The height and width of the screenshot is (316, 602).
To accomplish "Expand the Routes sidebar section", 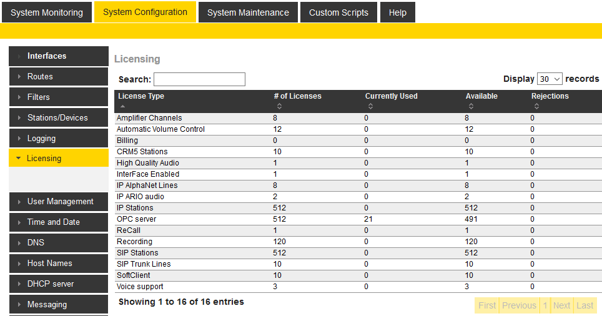I will pyautogui.click(x=58, y=77).
